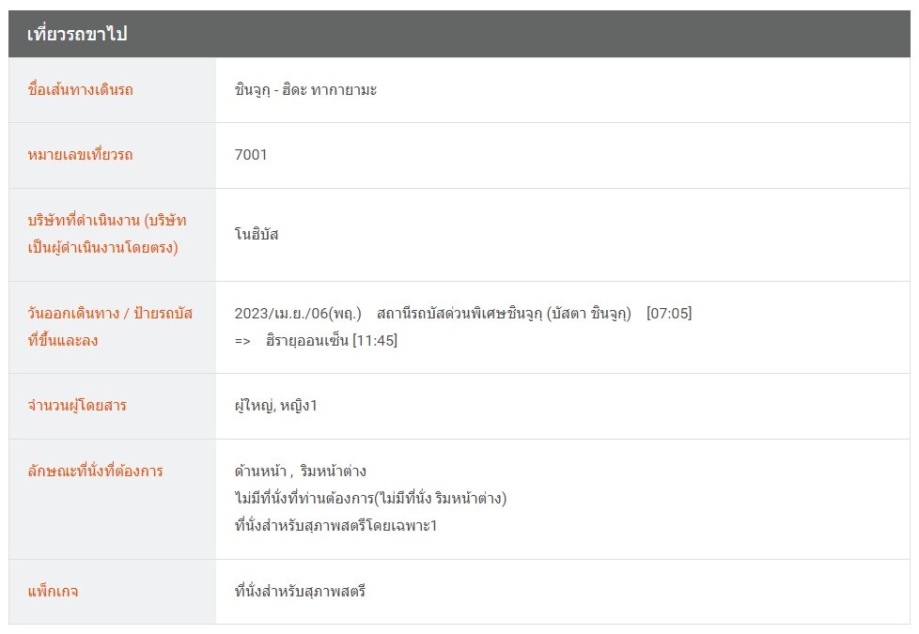The image size is (919, 634).
Task: Click the เที่ยวรถขาไป section header
Action: 77,34
